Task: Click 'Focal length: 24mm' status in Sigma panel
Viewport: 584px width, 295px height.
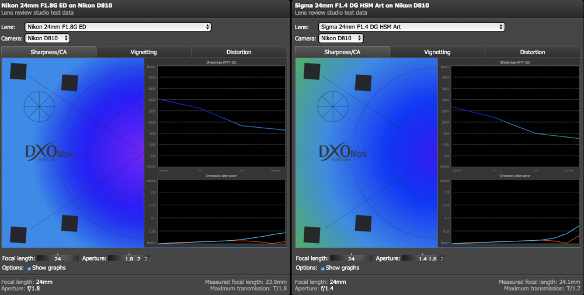Action: [x=320, y=282]
